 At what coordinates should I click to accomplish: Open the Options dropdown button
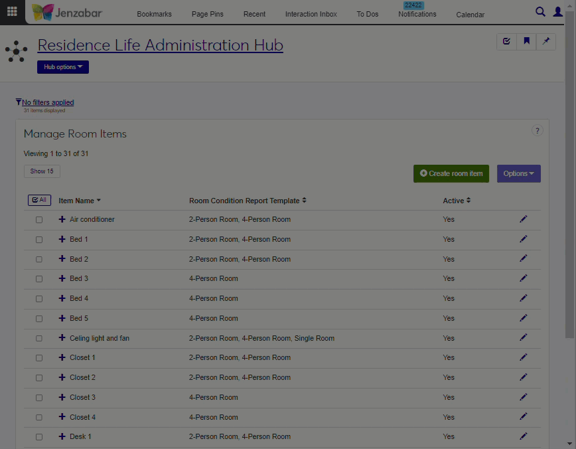518,173
